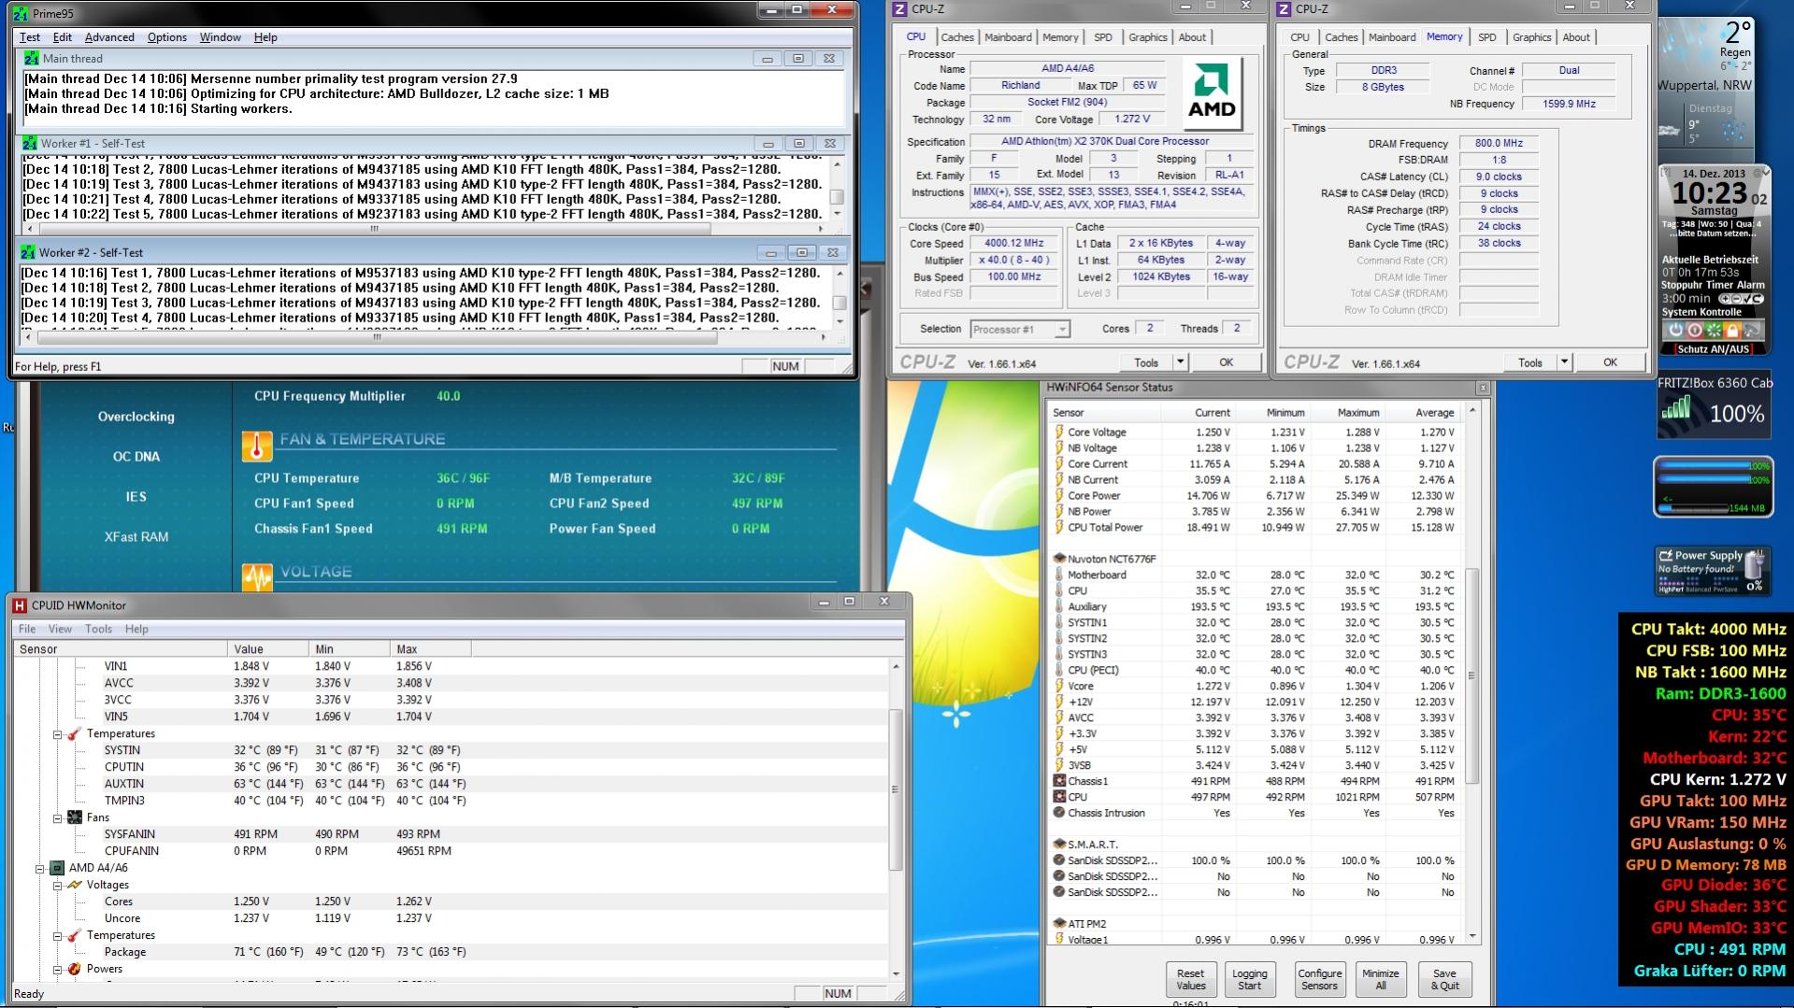This screenshot has height=1008, width=1794.
Task: Collapse the Temperatures node above the Package row
Action: click(57, 936)
